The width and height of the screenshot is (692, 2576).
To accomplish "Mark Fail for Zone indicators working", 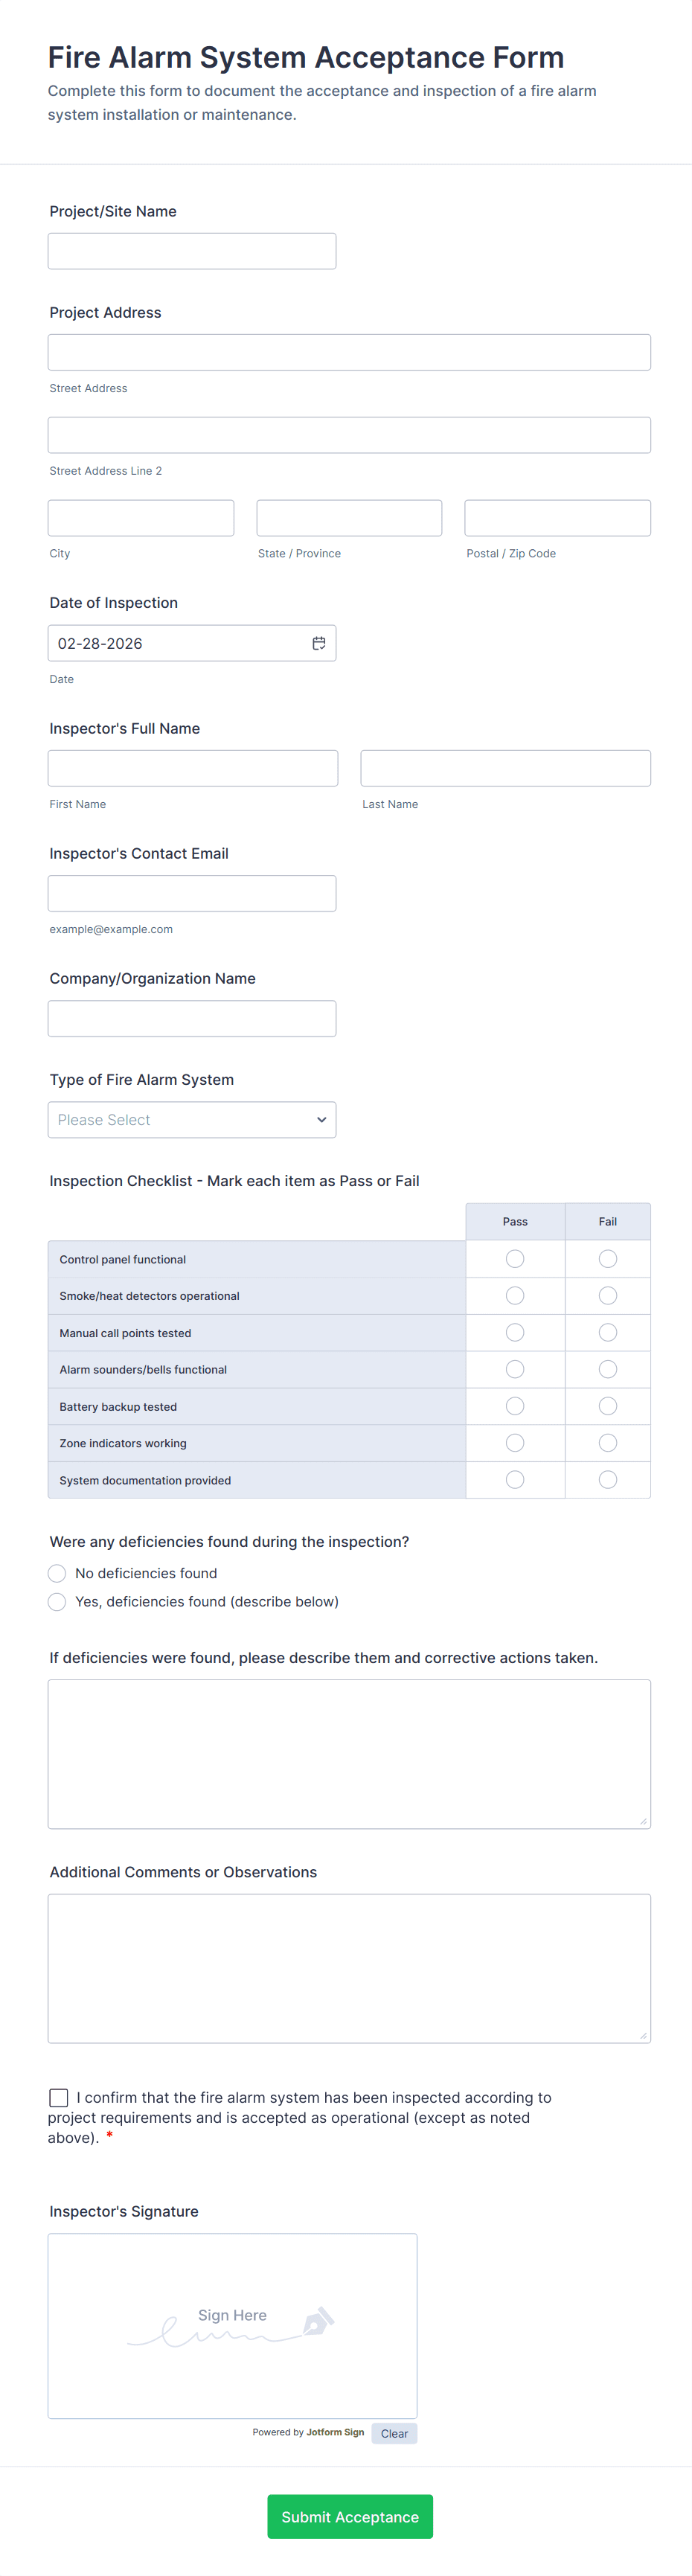I will point(607,1442).
